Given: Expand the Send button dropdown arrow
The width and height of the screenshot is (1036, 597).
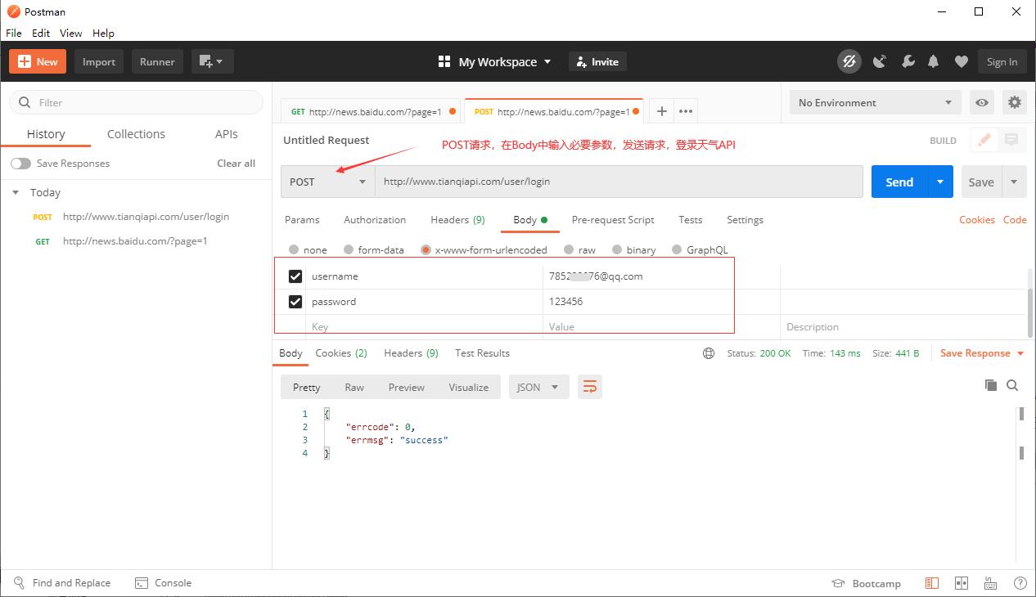Looking at the screenshot, I should tap(940, 182).
